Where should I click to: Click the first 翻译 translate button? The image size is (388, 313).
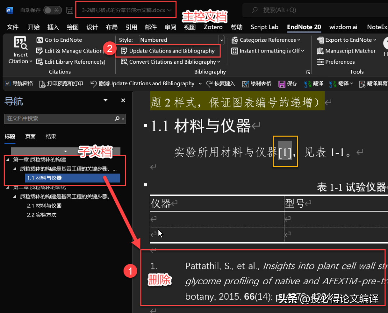pyautogui.click(x=314, y=84)
